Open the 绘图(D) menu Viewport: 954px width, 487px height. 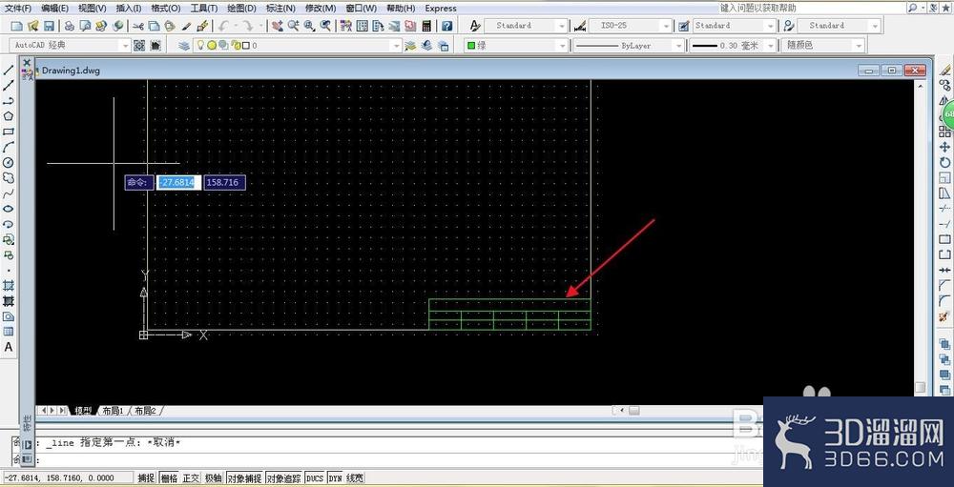pos(241,9)
